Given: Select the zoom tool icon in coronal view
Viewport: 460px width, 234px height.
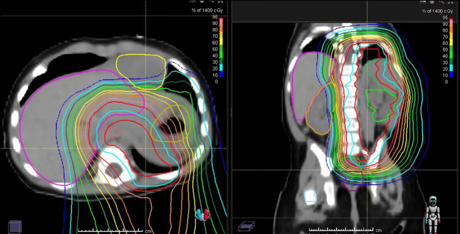Looking at the screenshot, I should click(x=441, y=1).
